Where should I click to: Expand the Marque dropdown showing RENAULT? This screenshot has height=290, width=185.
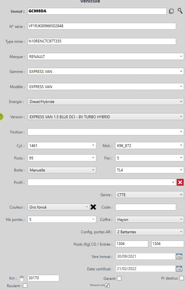pyautogui.click(x=106, y=56)
